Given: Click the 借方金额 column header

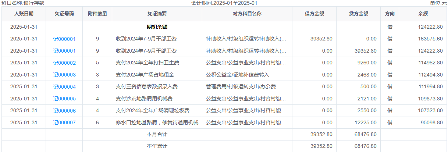Looking at the screenshot, I should tap(314, 14).
